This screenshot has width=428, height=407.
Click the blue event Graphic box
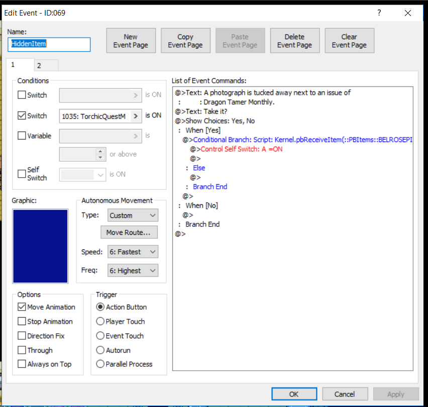click(40, 246)
